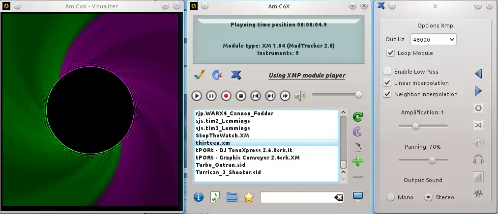
Task: Click the circular-arrow icon in the Options panel
Action: point(478,108)
